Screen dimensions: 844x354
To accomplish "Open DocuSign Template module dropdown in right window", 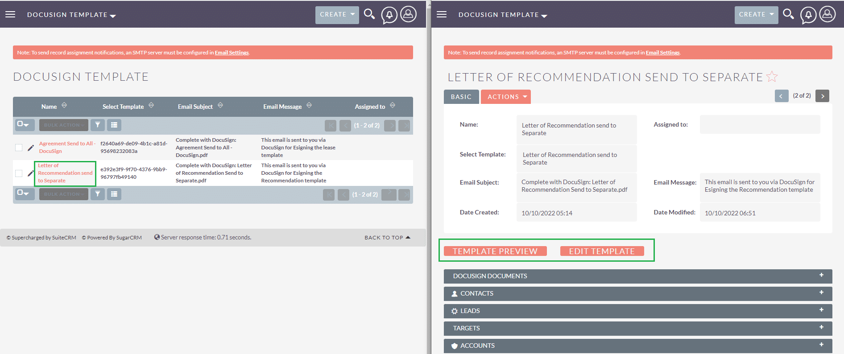I will (x=503, y=15).
